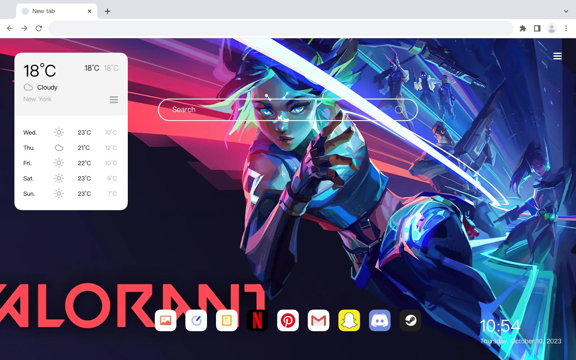Click the Extensions puzzle icon
The image size is (576, 360).
[x=522, y=28]
